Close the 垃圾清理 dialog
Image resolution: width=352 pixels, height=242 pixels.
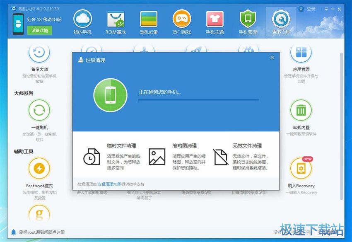coord(272,58)
